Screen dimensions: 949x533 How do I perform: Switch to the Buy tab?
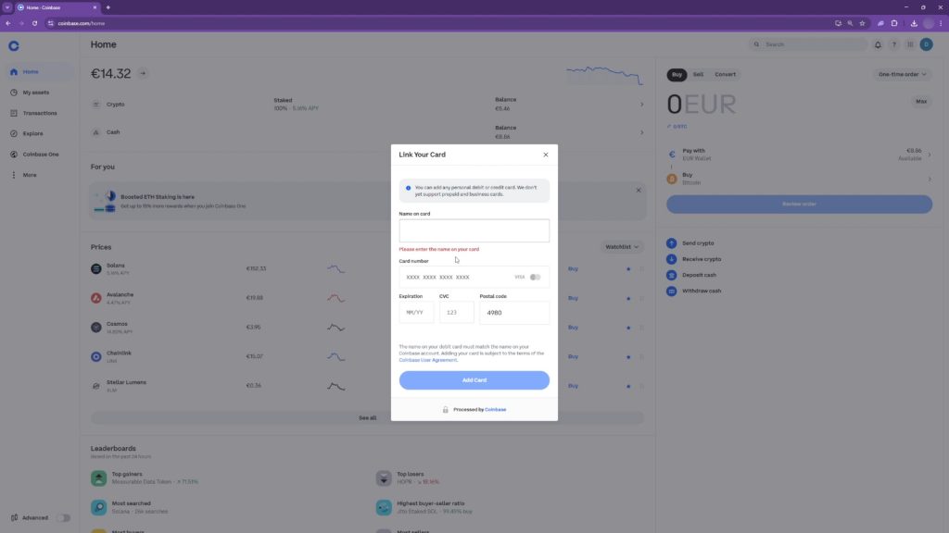(677, 74)
